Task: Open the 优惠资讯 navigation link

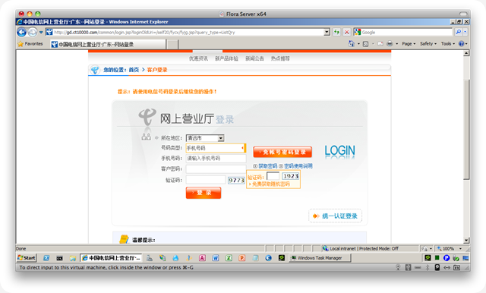Action: click(198, 58)
